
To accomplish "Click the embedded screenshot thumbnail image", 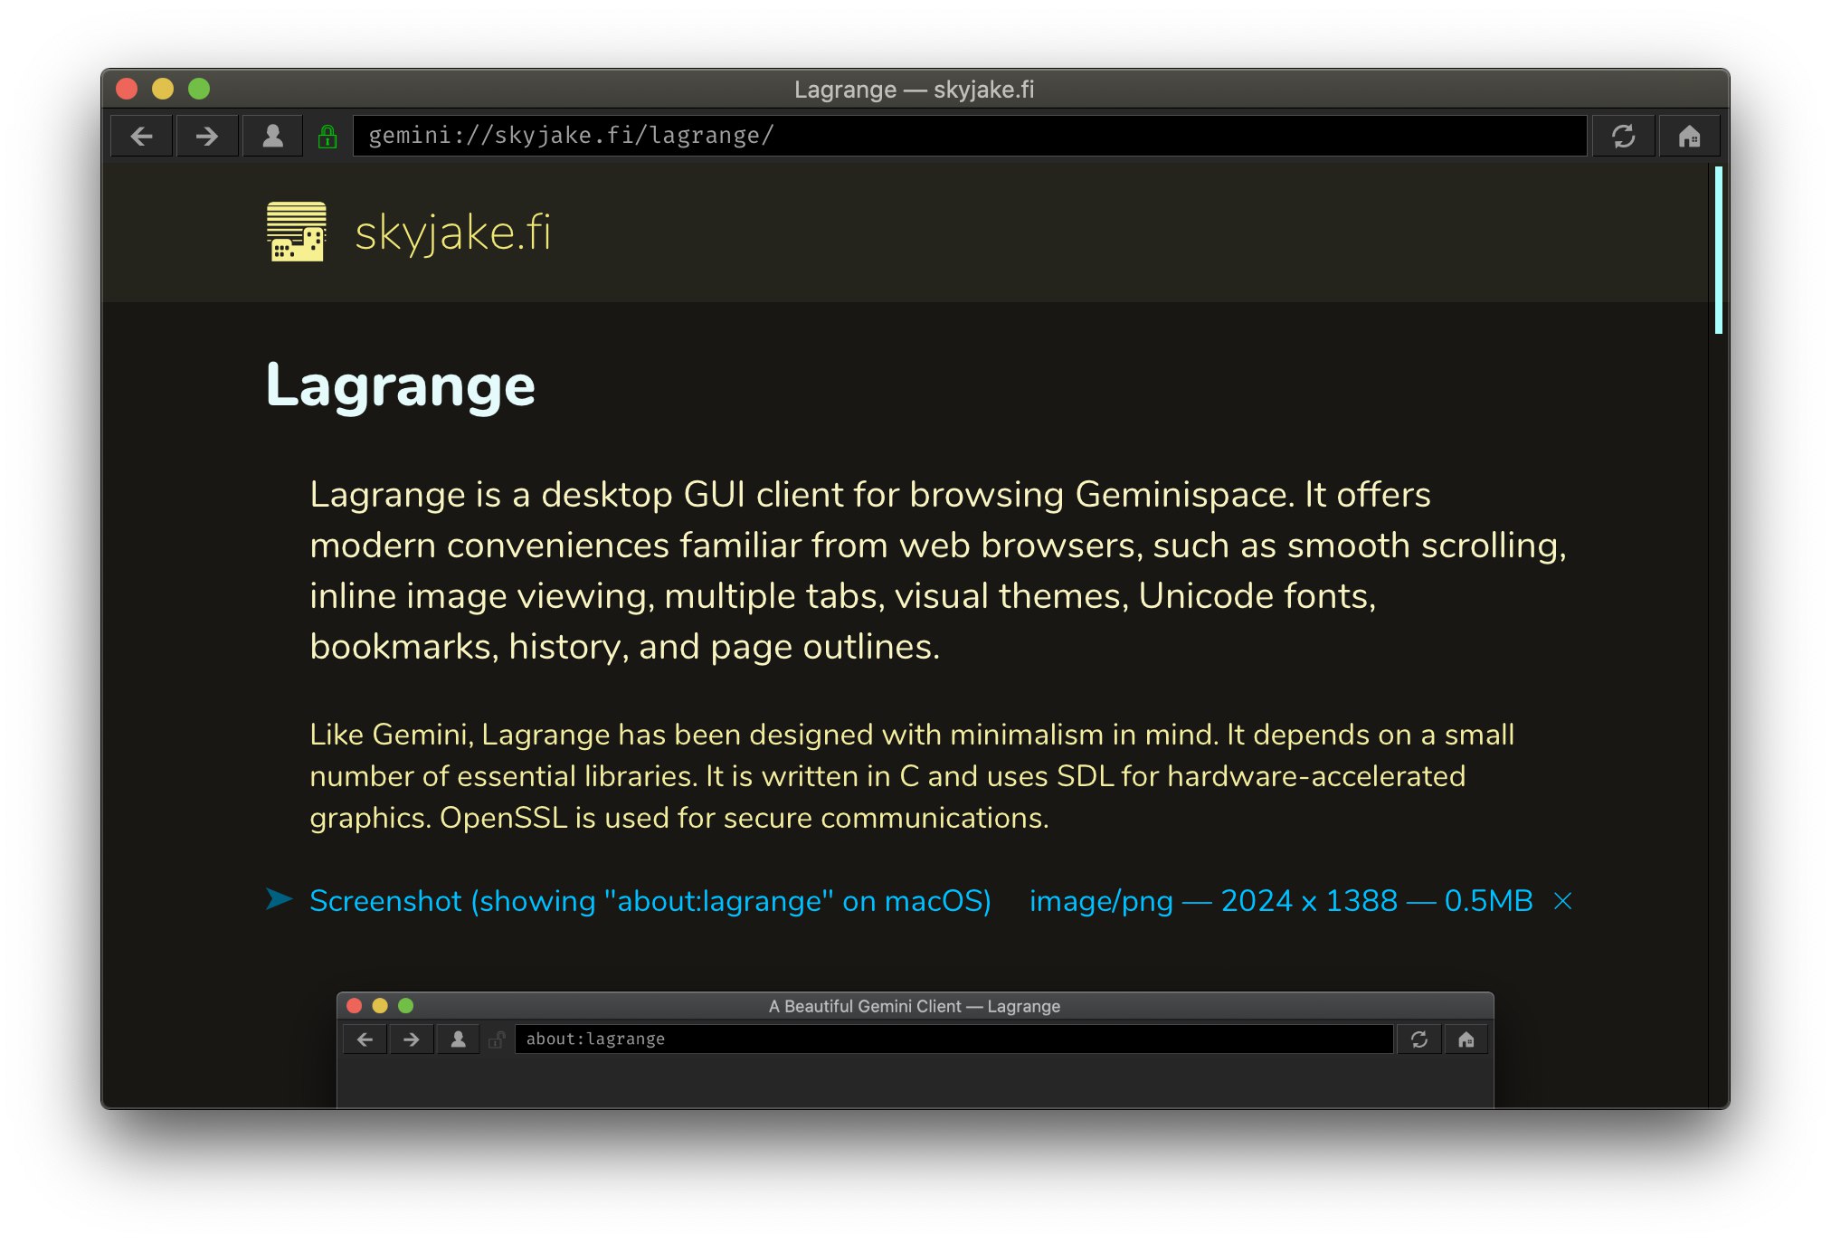I will coord(914,1049).
